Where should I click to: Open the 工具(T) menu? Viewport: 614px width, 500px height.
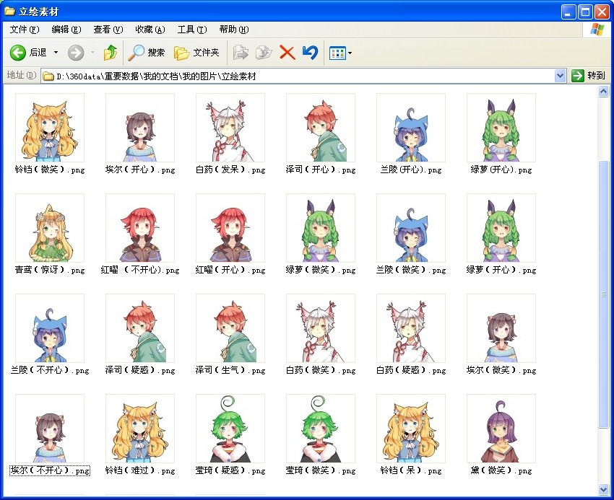point(192,30)
